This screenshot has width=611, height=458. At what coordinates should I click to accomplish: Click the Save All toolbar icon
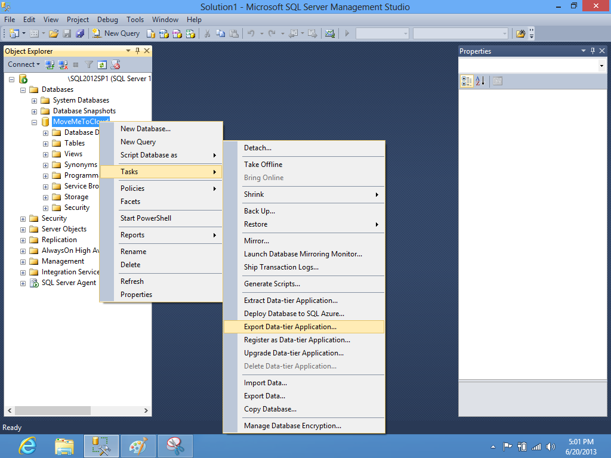(x=79, y=33)
